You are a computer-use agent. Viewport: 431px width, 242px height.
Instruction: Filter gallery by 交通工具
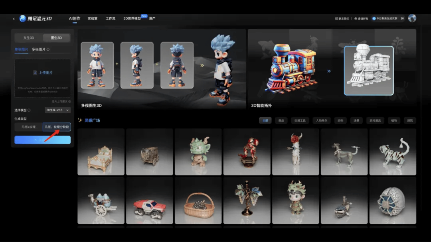pos(300,120)
